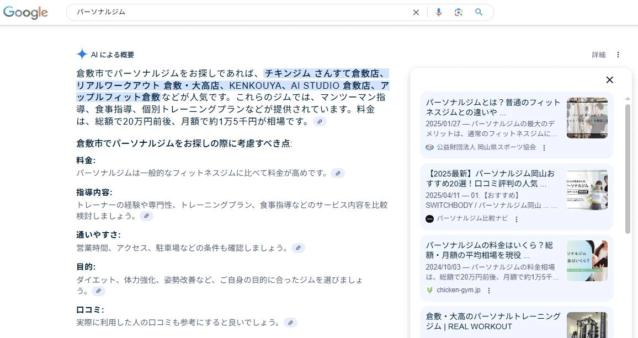Click thumbnail of REAL WORKOUT gym card
Viewport: 638px width, 338px height.
coord(587,325)
